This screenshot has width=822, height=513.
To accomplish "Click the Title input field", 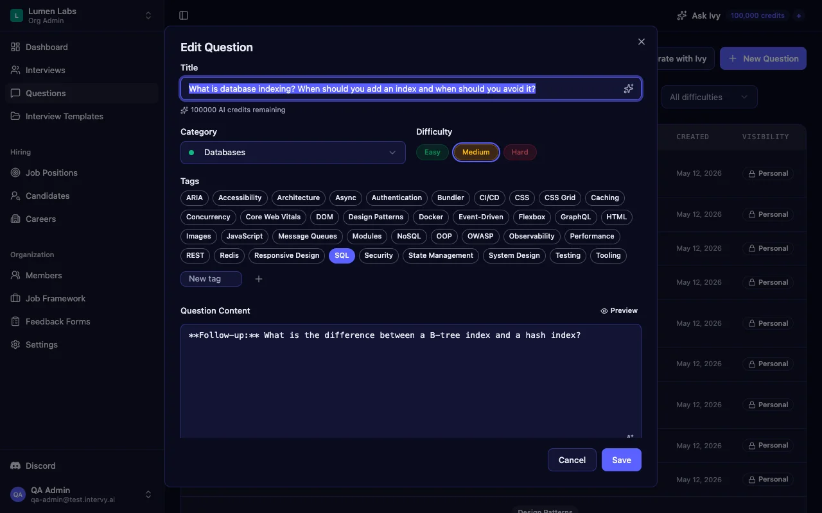I will tap(411, 88).
